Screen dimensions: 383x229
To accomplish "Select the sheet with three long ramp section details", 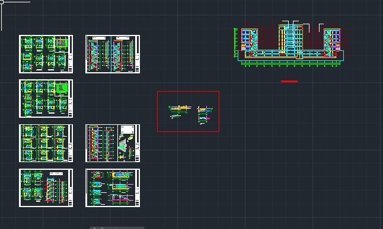I will 113,188.
